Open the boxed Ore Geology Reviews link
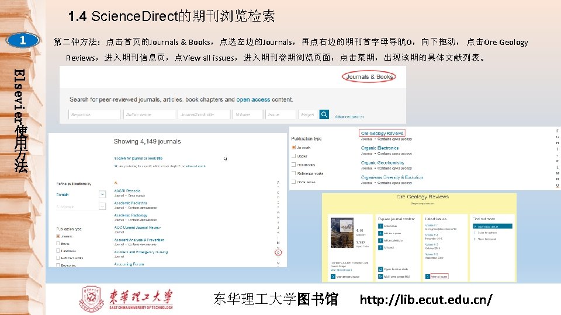 pos(382,133)
